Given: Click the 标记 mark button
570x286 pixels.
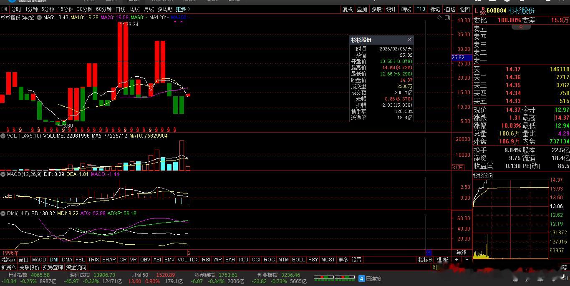Looking at the screenshot, I should click(x=435, y=9).
